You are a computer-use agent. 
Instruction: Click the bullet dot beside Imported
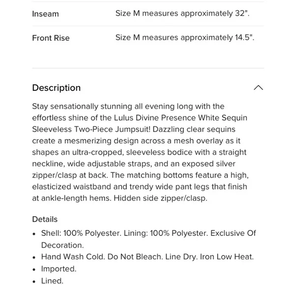coord(34,269)
